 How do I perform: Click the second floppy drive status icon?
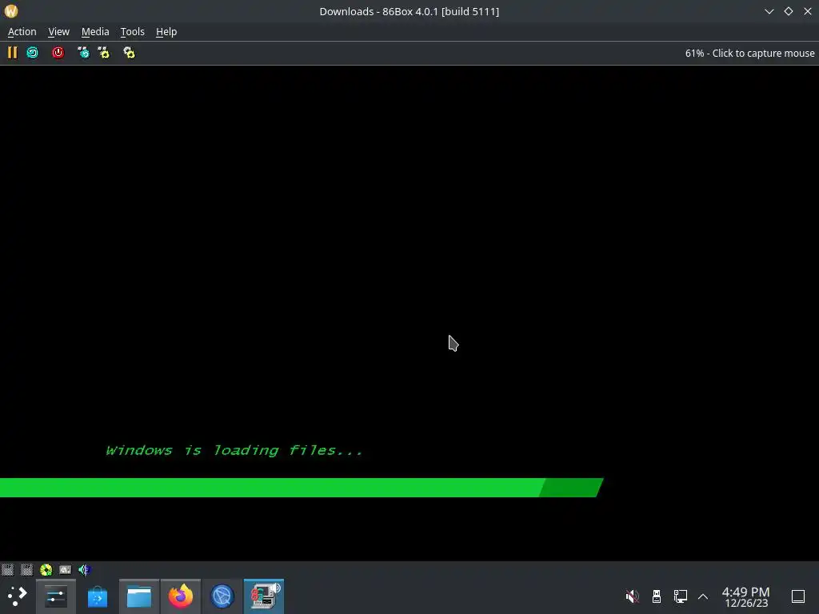(x=26, y=569)
